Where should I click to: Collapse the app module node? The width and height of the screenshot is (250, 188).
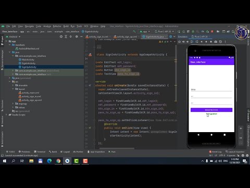[x=7, y=41]
